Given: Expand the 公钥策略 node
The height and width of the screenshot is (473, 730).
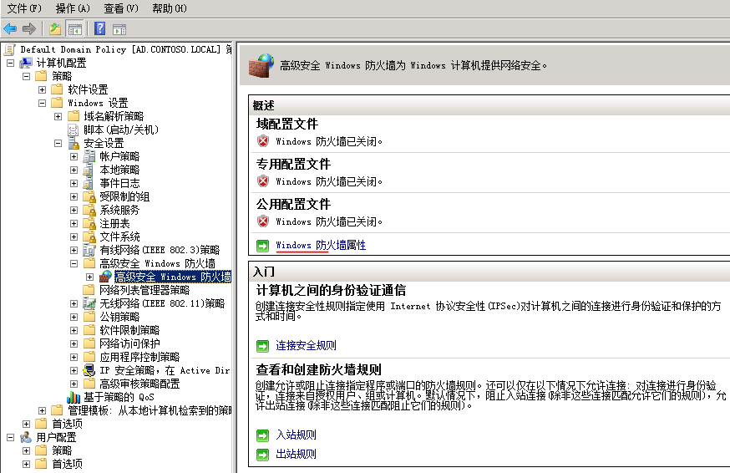Looking at the screenshot, I should [x=74, y=317].
